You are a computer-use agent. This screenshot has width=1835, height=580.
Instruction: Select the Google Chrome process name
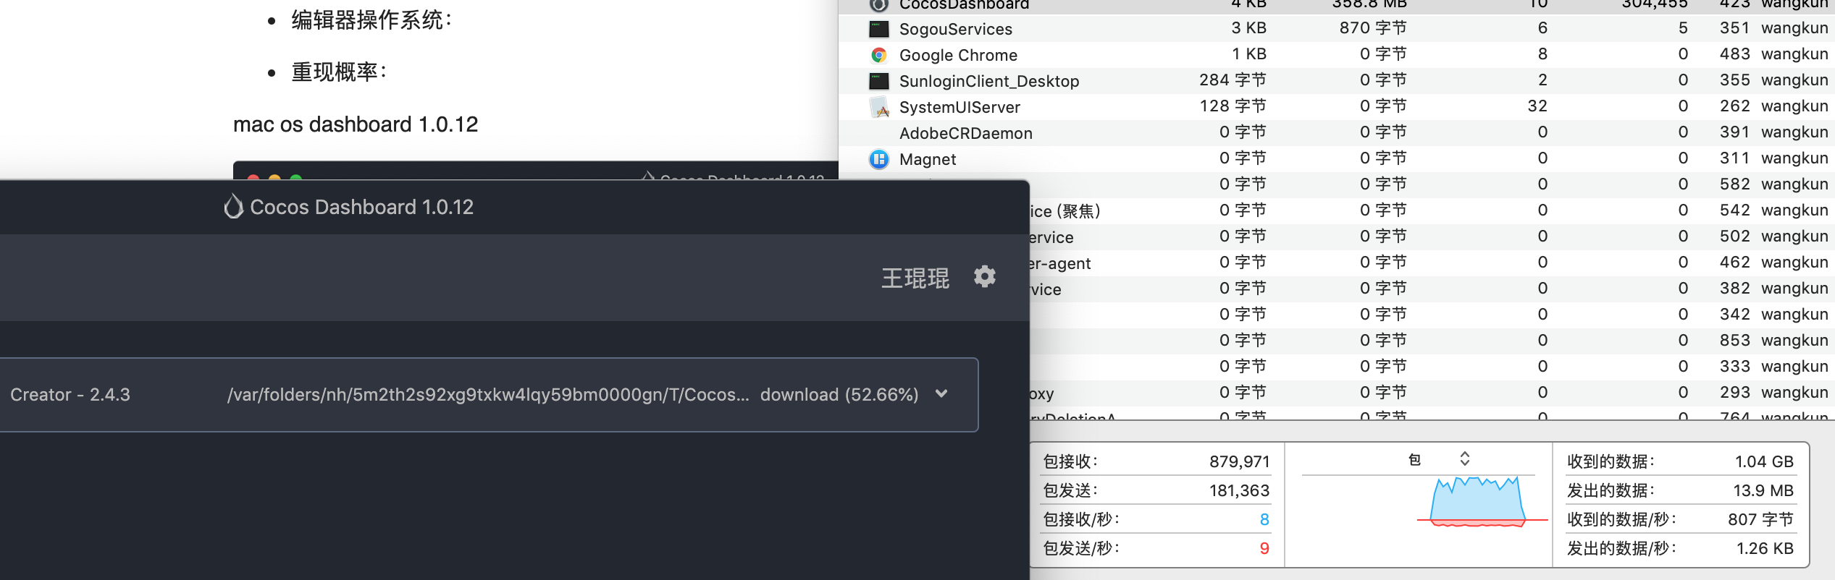[x=957, y=55]
